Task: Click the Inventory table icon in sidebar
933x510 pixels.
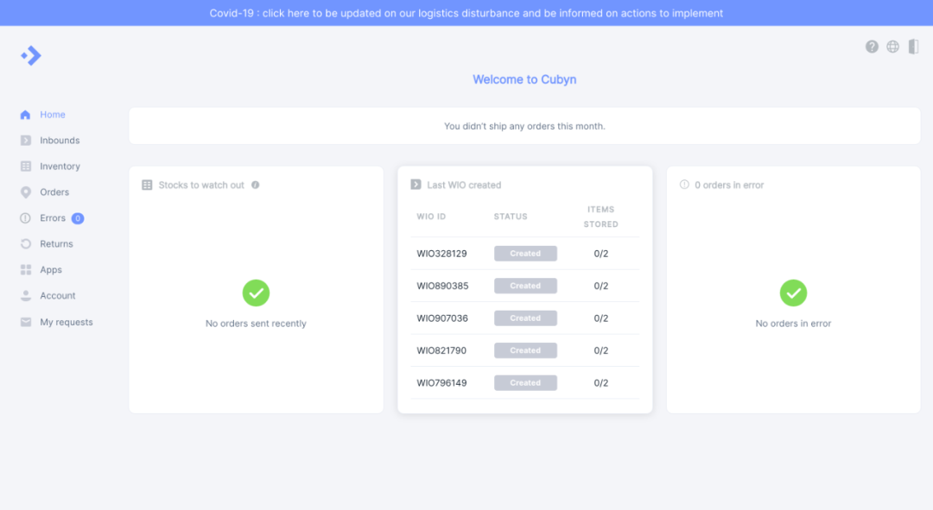Action: pyautogui.click(x=26, y=167)
